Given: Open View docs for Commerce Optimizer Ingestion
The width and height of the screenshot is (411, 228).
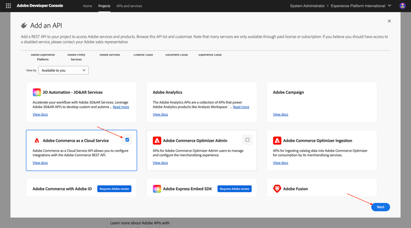Looking at the screenshot, I should point(280,163).
